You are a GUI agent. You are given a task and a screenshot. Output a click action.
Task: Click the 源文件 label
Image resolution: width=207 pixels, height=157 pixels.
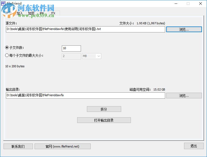pos(11,23)
